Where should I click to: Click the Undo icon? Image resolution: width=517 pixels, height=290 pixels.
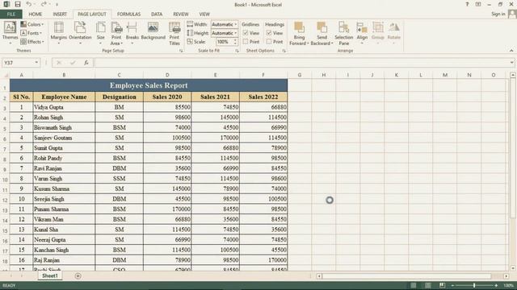click(29, 4)
